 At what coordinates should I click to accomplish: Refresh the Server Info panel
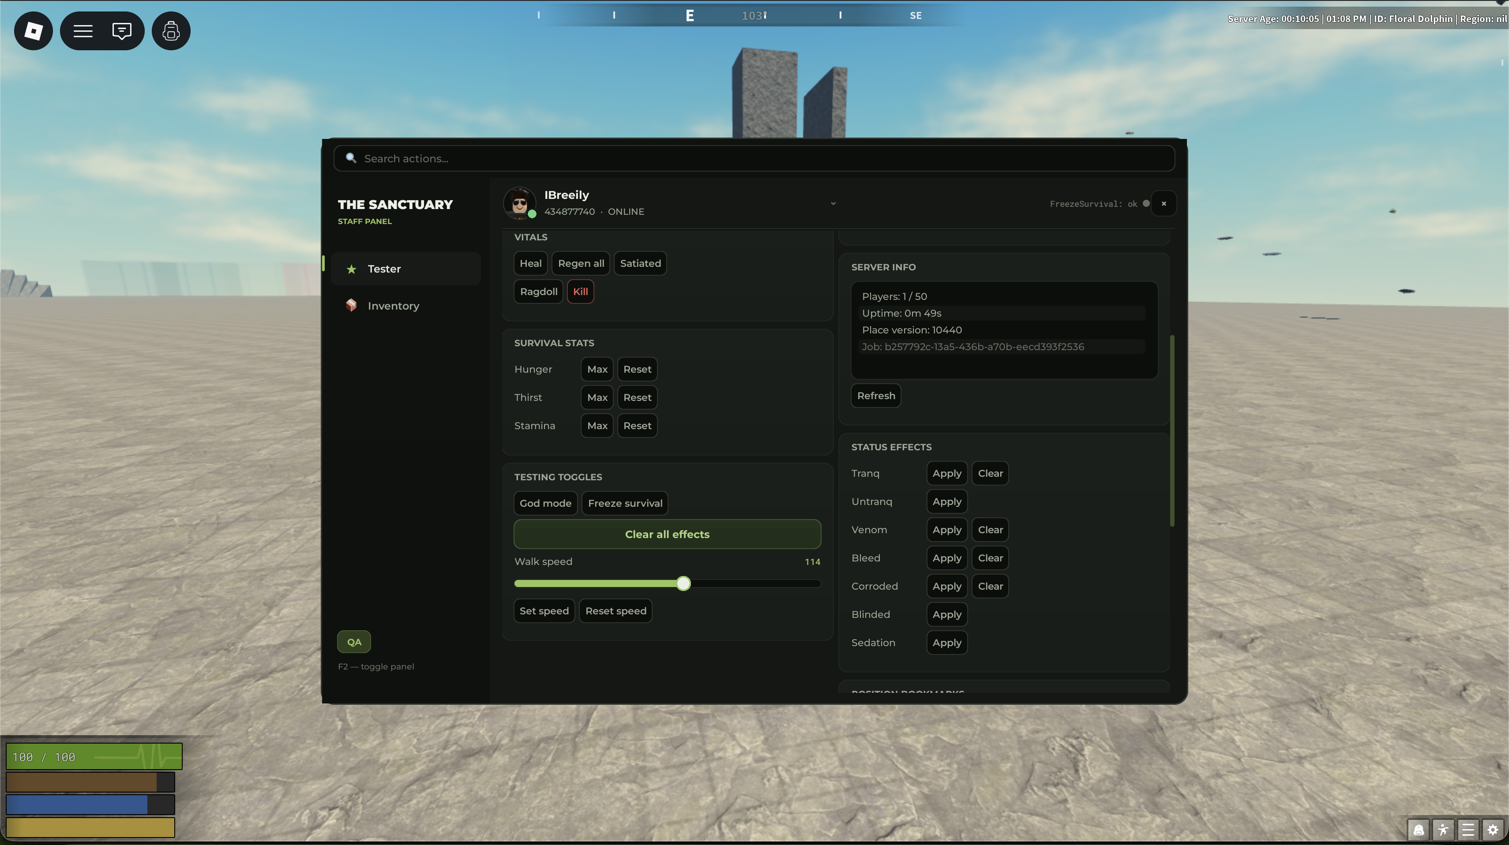(876, 396)
